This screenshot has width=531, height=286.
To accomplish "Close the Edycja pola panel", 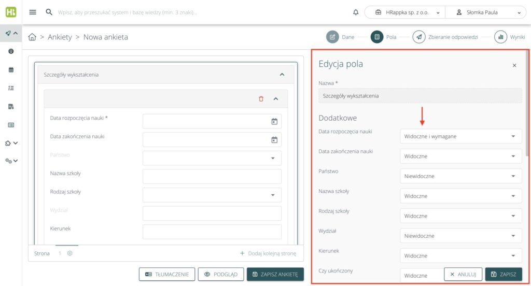I will (514, 65).
